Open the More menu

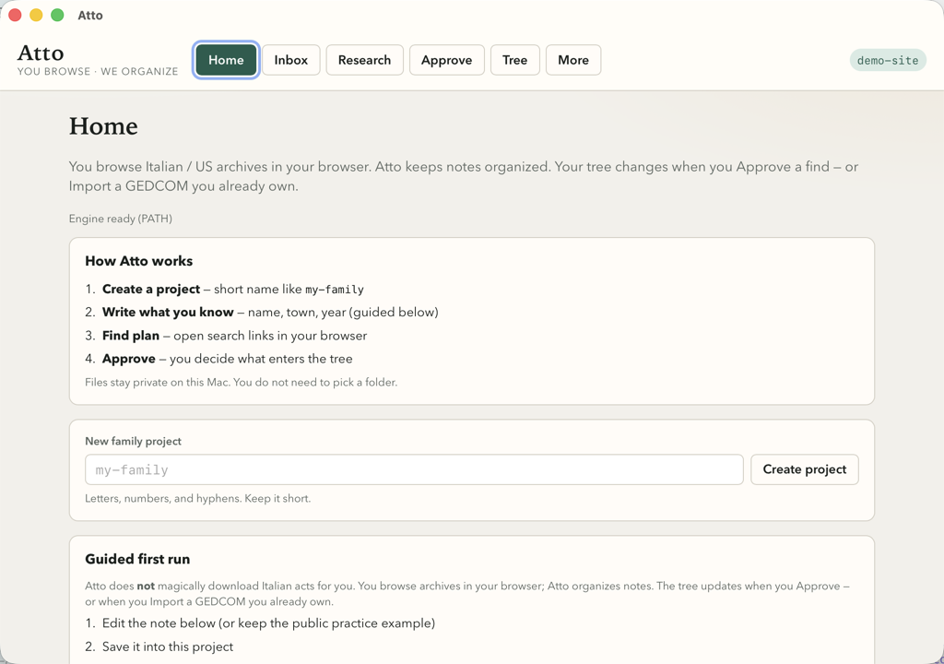click(x=573, y=60)
